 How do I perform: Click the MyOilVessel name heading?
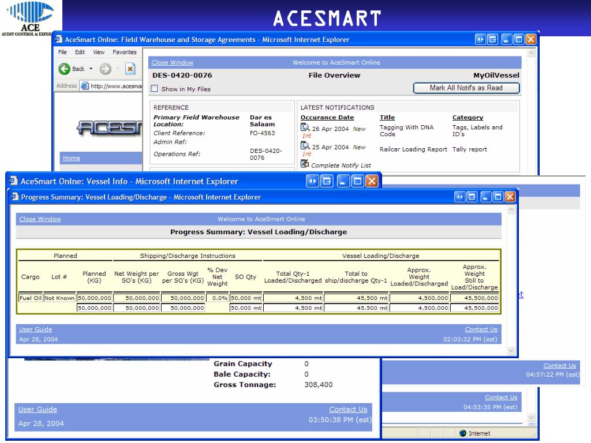(x=496, y=76)
